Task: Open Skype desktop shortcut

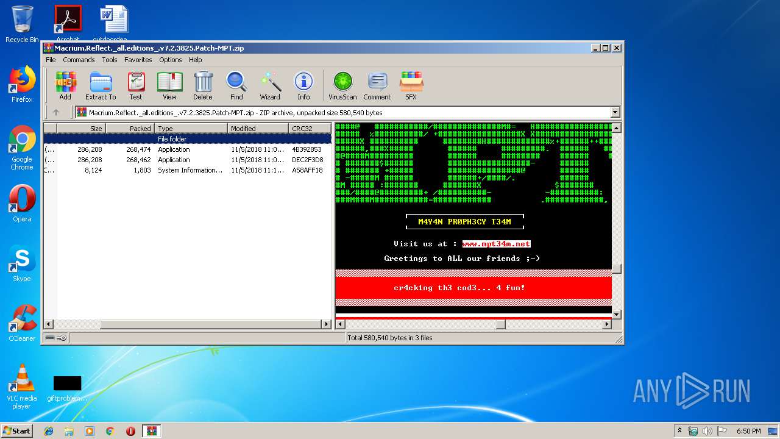Action: [x=22, y=263]
